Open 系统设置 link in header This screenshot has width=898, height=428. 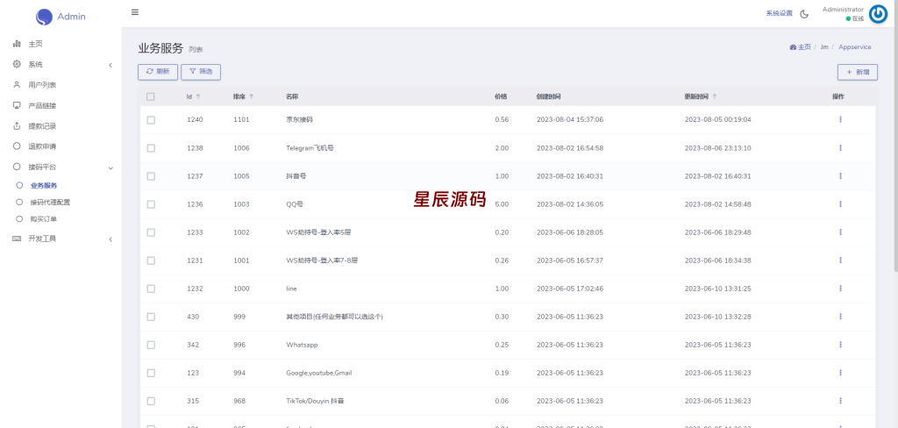pos(779,13)
